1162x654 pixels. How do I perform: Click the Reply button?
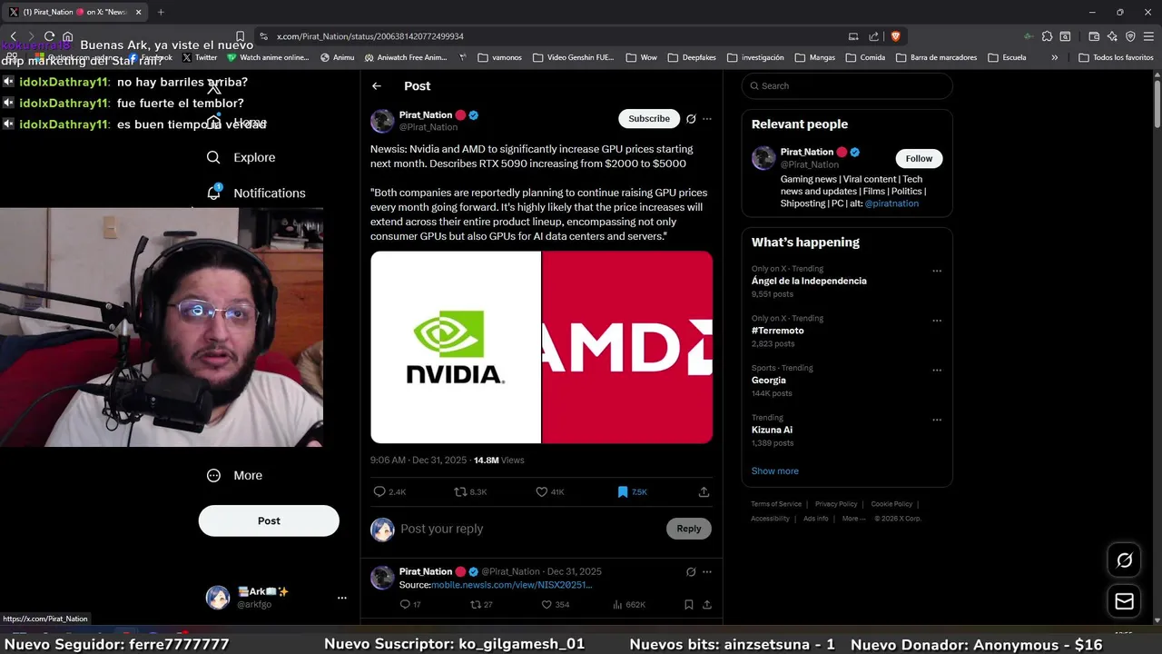tap(689, 529)
